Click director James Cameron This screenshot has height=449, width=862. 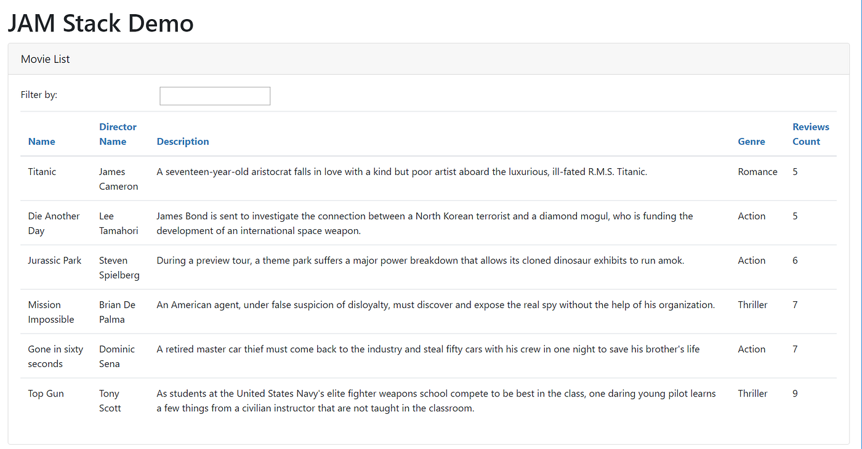[118, 179]
